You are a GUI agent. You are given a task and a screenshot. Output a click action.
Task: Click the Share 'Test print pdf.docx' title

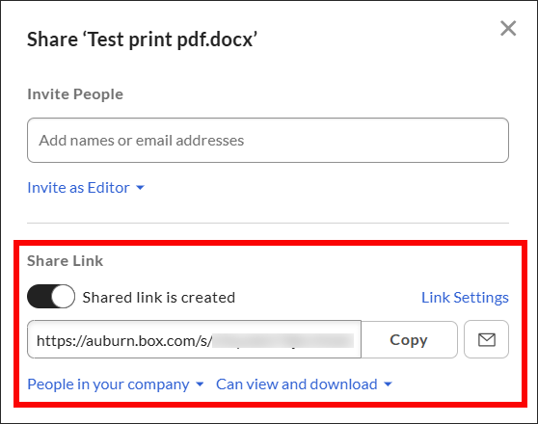pos(142,40)
